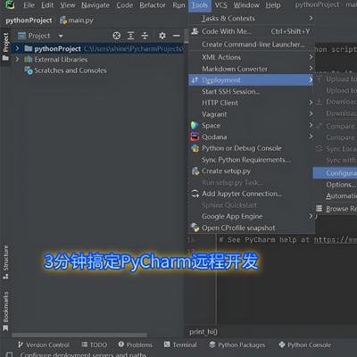Open the View menu
Screen dimensions: 357x357
point(68,5)
